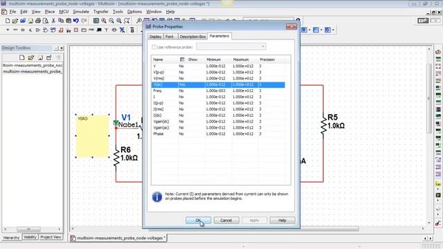443x249 pixels.
Task: Create a new design with the New icon
Action: tap(8, 21)
